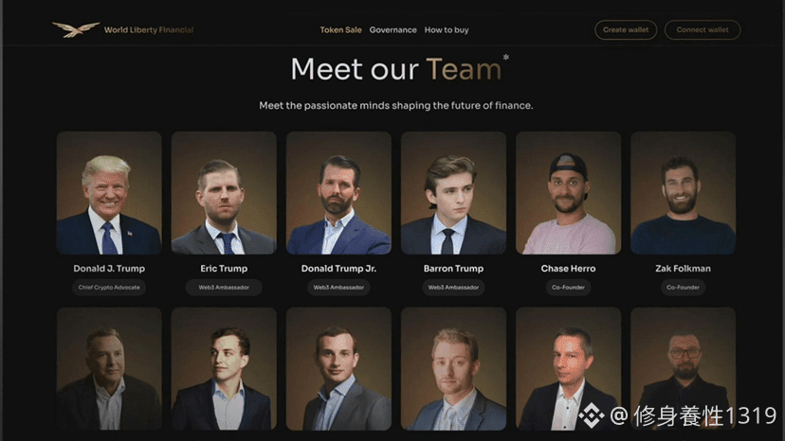Open the card photo labeled Donald Trump Jr.
The image size is (785, 441).
click(x=338, y=193)
